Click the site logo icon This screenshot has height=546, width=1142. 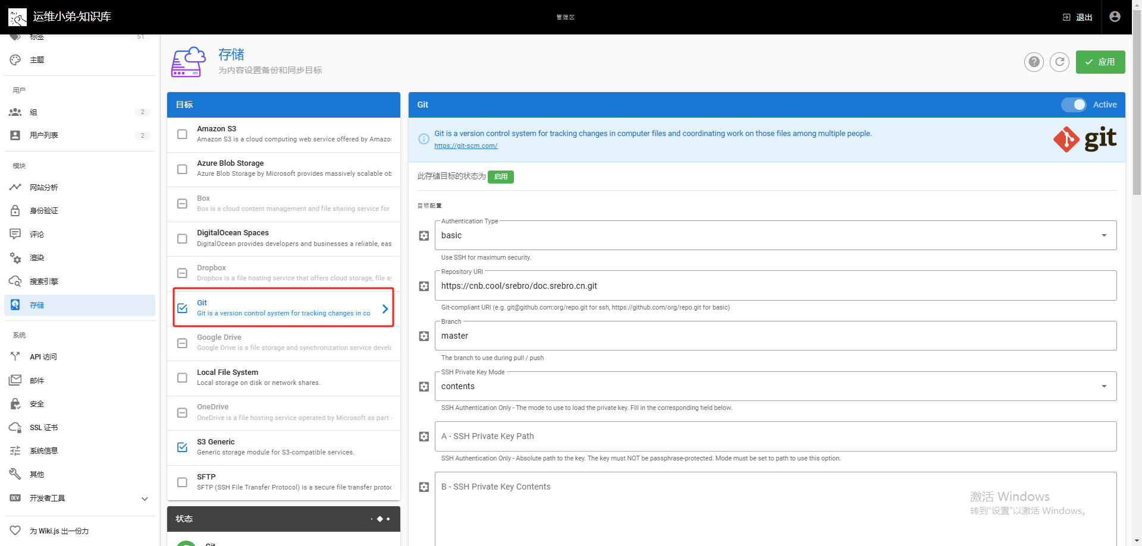click(x=17, y=17)
